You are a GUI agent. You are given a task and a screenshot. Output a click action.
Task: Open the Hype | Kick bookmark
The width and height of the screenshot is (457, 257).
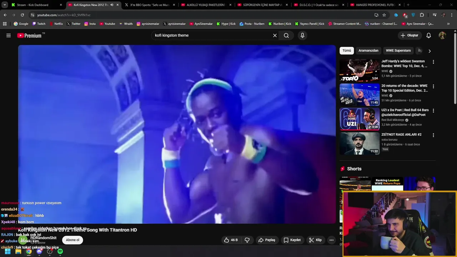226,24
